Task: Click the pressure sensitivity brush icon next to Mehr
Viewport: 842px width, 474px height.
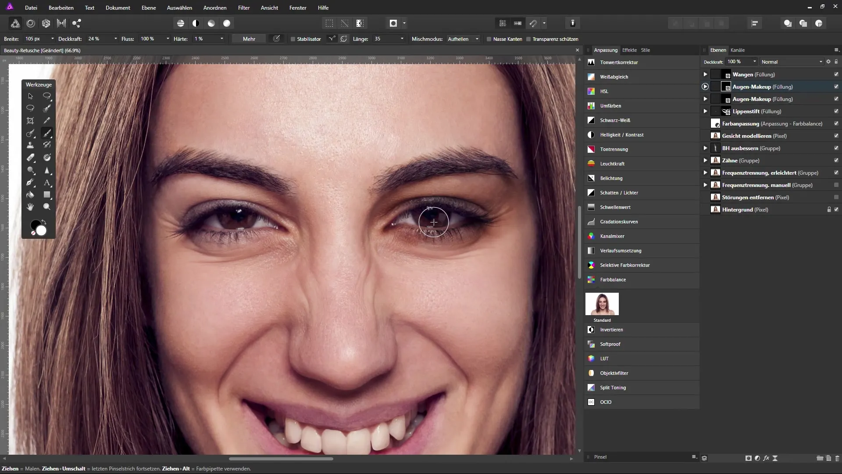Action: pyautogui.click(x=276, y=39)
